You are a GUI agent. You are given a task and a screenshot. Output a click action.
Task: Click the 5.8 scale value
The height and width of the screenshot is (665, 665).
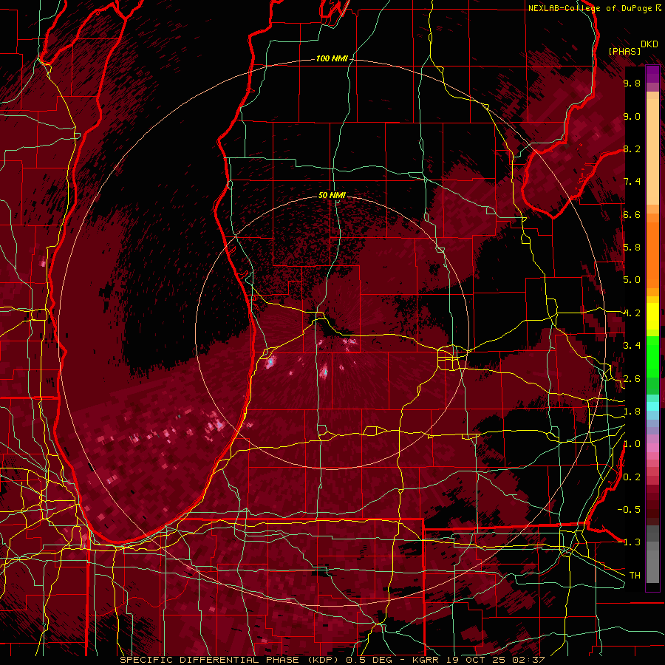(632, 248)
